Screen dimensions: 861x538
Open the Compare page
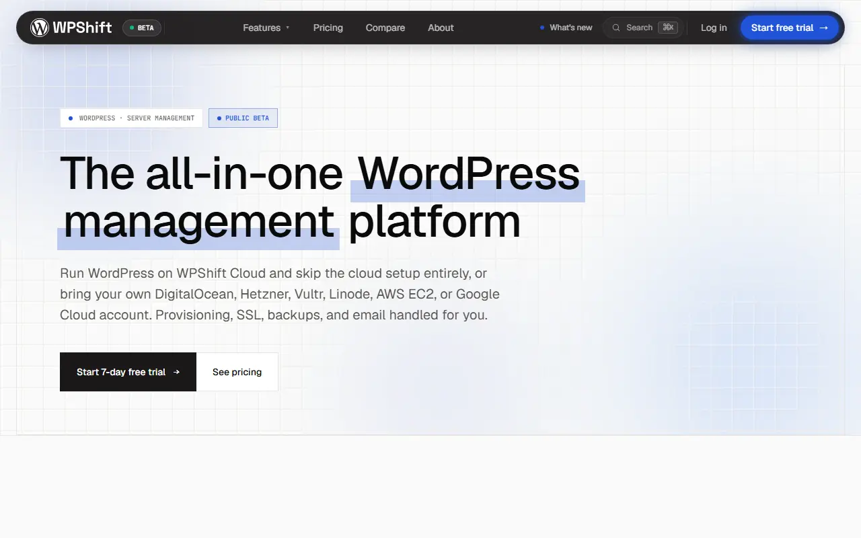(x=385, y=28)
